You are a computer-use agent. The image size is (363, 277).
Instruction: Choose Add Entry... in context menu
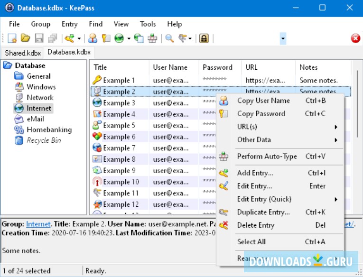pos(280,173)
